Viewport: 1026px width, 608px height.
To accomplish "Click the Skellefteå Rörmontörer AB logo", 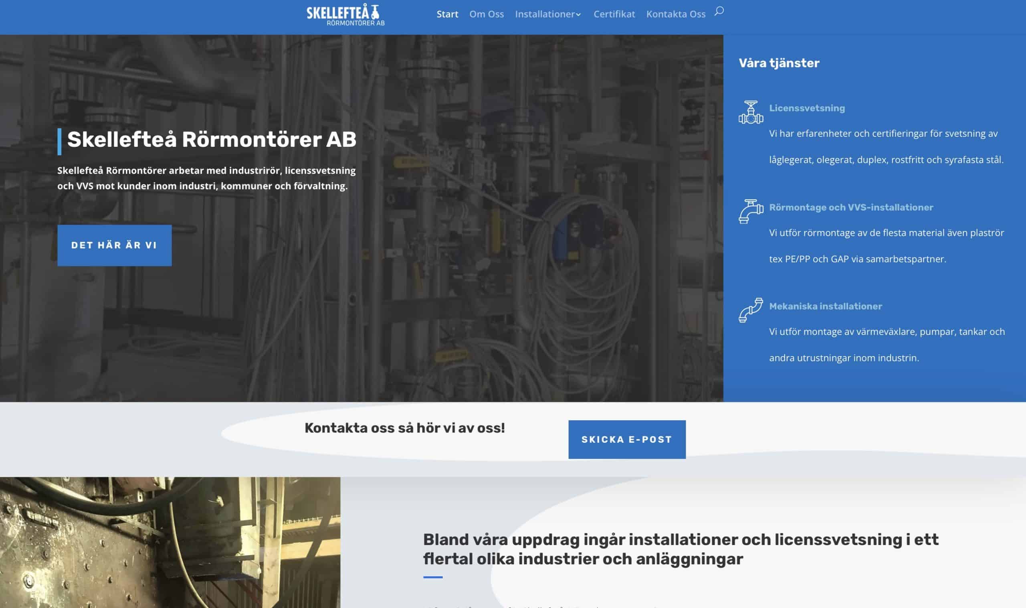I will [x=345, y=16].
